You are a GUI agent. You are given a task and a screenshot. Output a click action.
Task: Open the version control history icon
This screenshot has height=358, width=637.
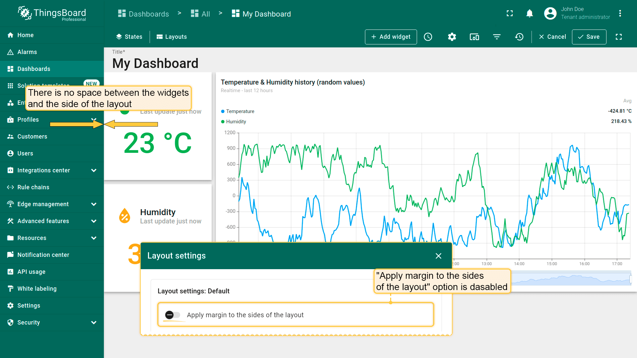[x=519, y=37]
